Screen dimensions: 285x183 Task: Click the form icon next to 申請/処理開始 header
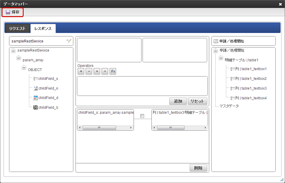216,41
